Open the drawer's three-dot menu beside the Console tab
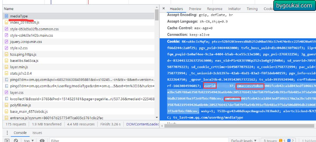This screenshot has width=316, height=142. [7, 133]
